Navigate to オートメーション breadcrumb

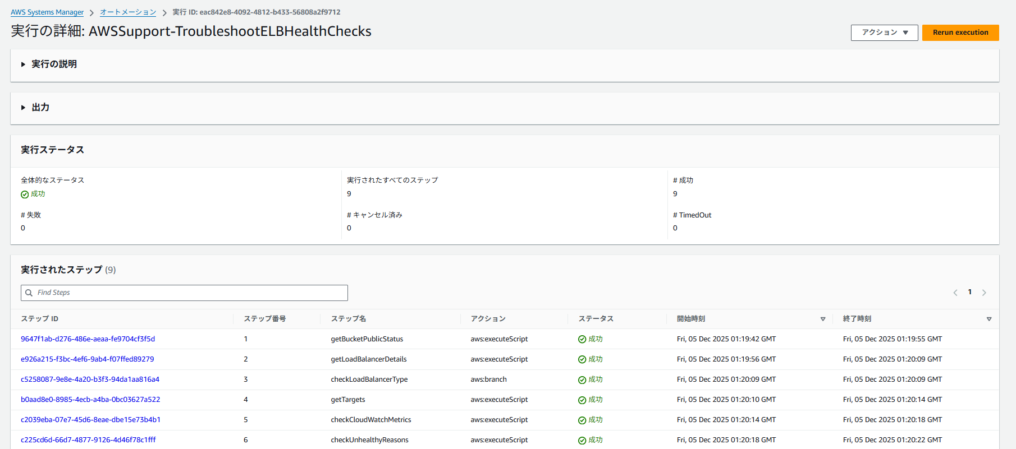click(128, 12)
